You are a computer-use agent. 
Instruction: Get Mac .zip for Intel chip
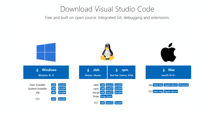(158, 85)
